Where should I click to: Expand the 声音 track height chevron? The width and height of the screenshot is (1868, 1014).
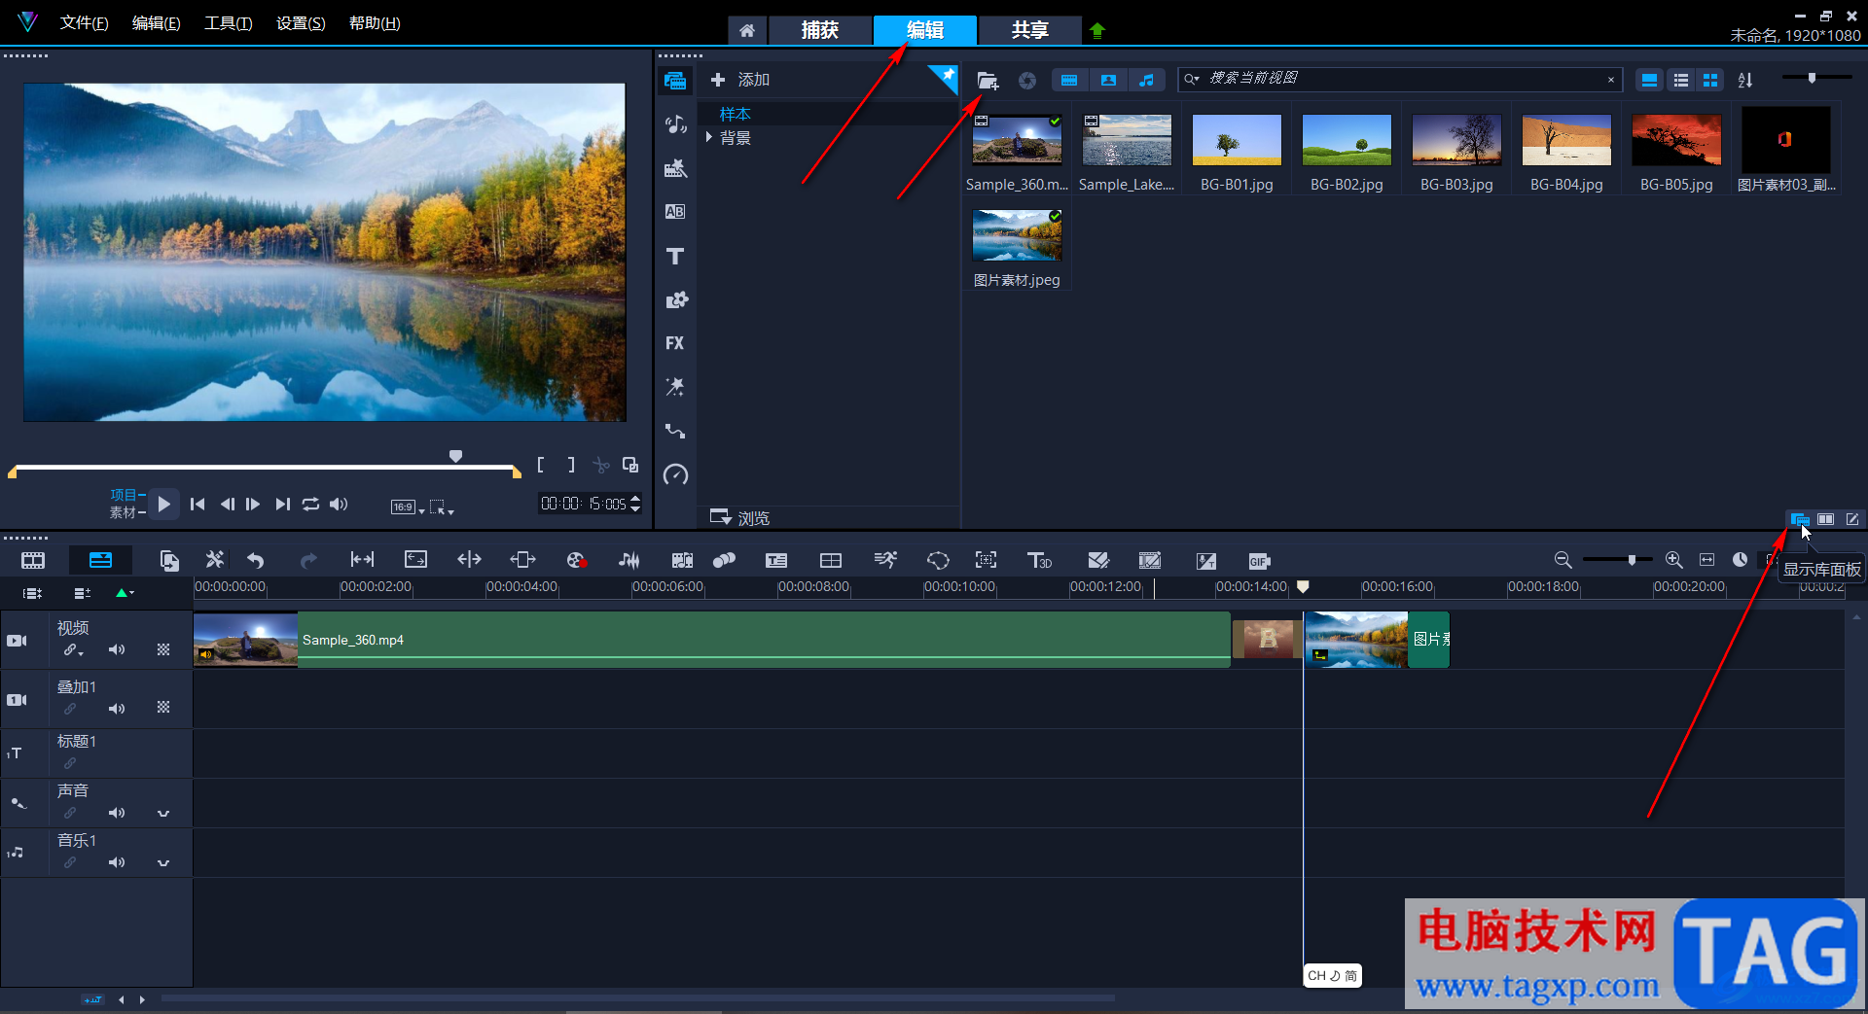click(163, 814)
